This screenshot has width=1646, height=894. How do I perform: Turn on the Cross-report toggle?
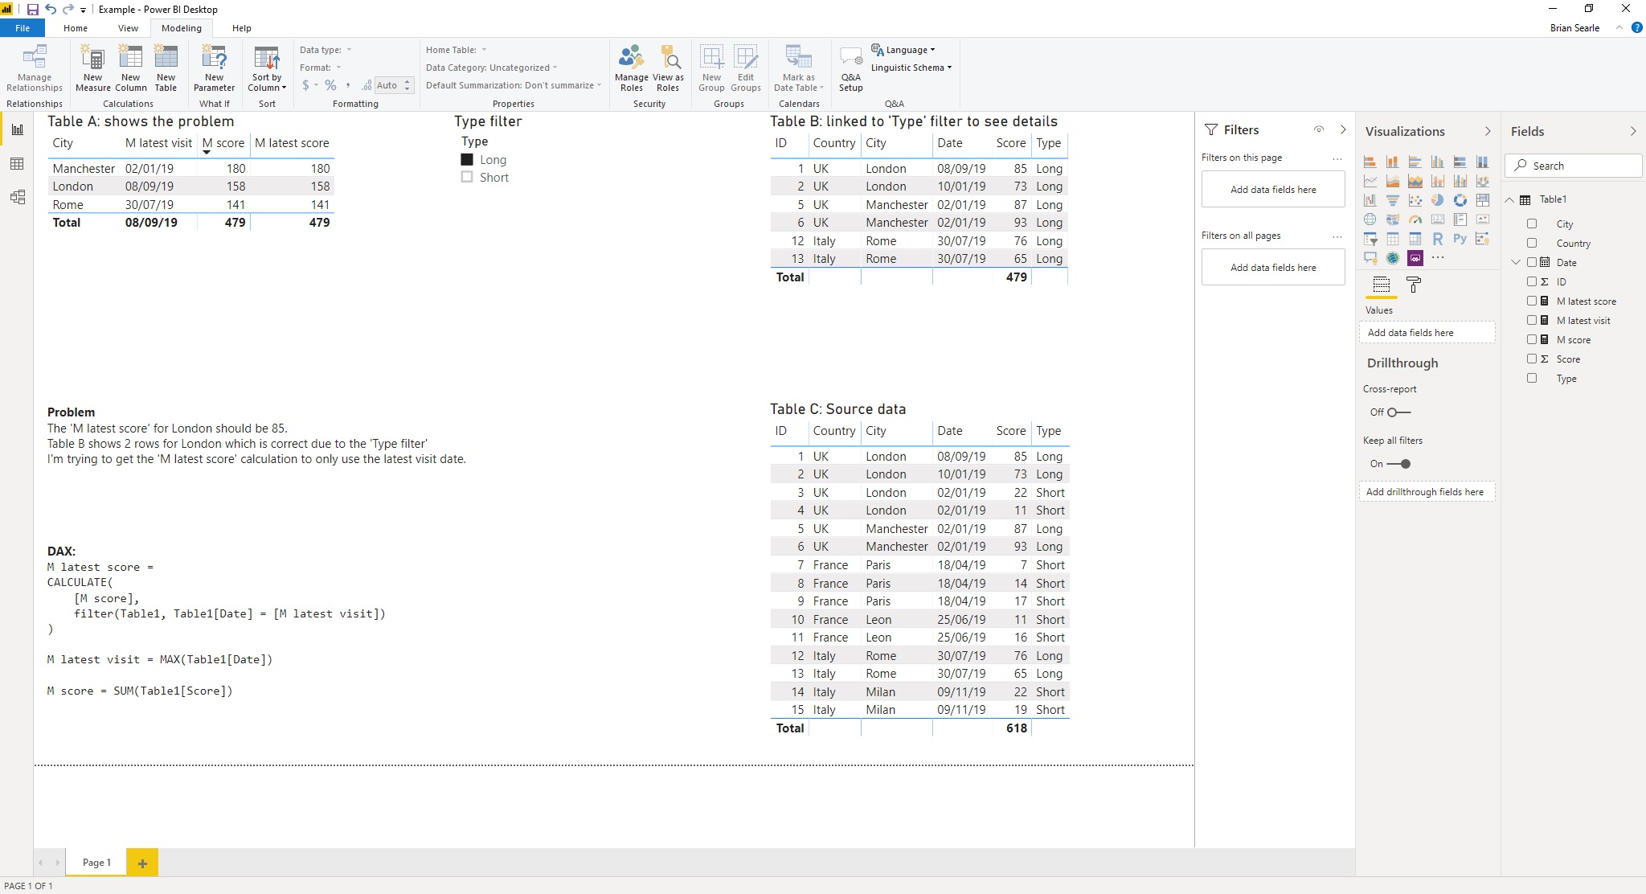point(1398,412)
